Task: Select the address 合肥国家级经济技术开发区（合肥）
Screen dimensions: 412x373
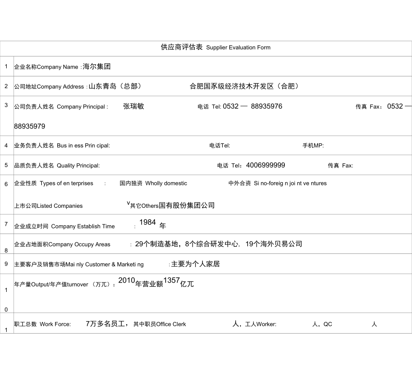Action: coord(244,86)
